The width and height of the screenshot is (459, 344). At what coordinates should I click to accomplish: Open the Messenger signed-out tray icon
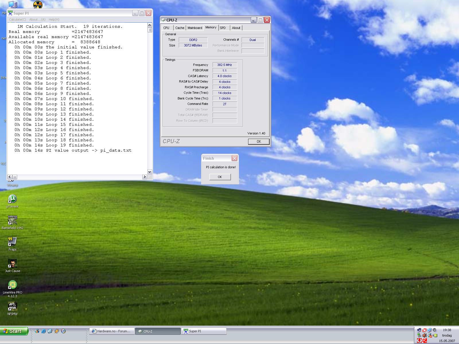tap(430, 335)
